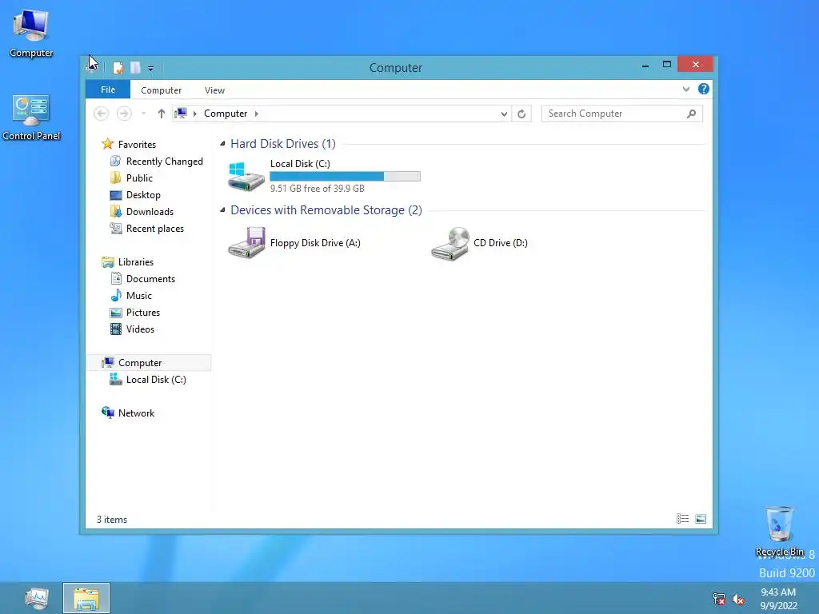Click the network tray icon
Image resolution: width=819 pixels, height=614 pixels.
click(x=719, y=599)
